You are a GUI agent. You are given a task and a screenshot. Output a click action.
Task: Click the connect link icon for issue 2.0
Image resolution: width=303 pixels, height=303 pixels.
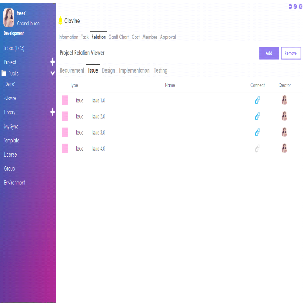click(257, 116)
